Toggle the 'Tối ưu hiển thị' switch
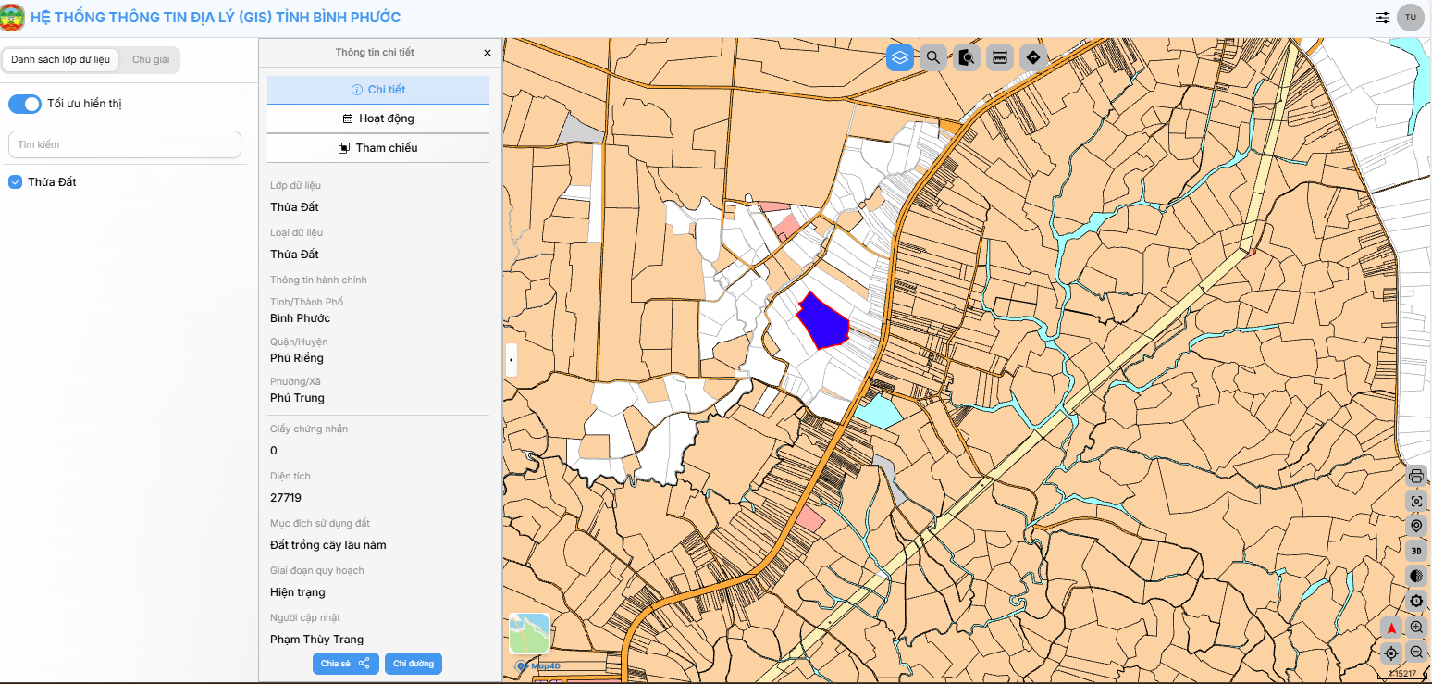1432x684 pixels. click(x=25, y=104)
